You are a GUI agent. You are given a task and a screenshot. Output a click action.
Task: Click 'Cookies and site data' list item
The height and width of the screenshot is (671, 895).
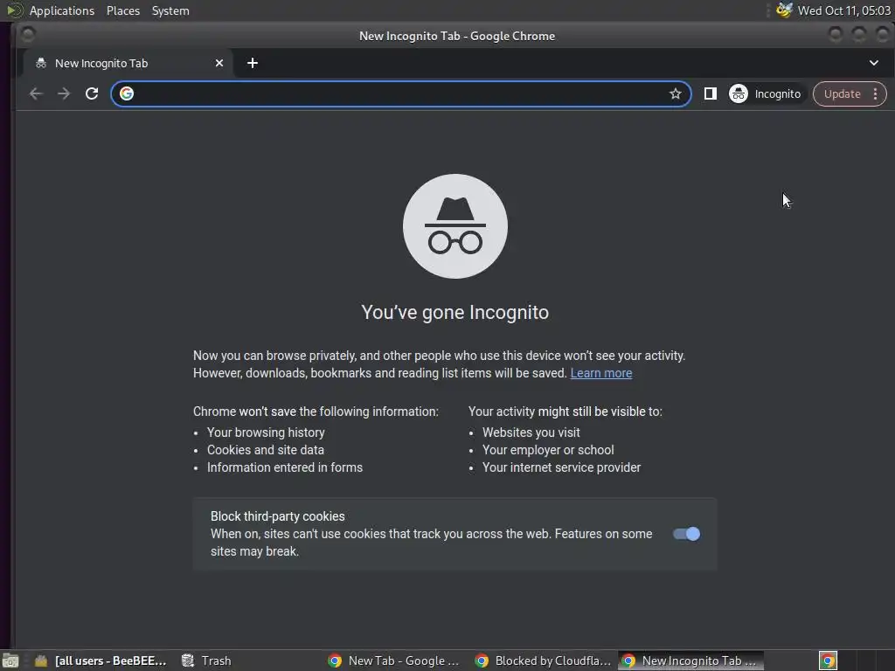pos(266,450)
